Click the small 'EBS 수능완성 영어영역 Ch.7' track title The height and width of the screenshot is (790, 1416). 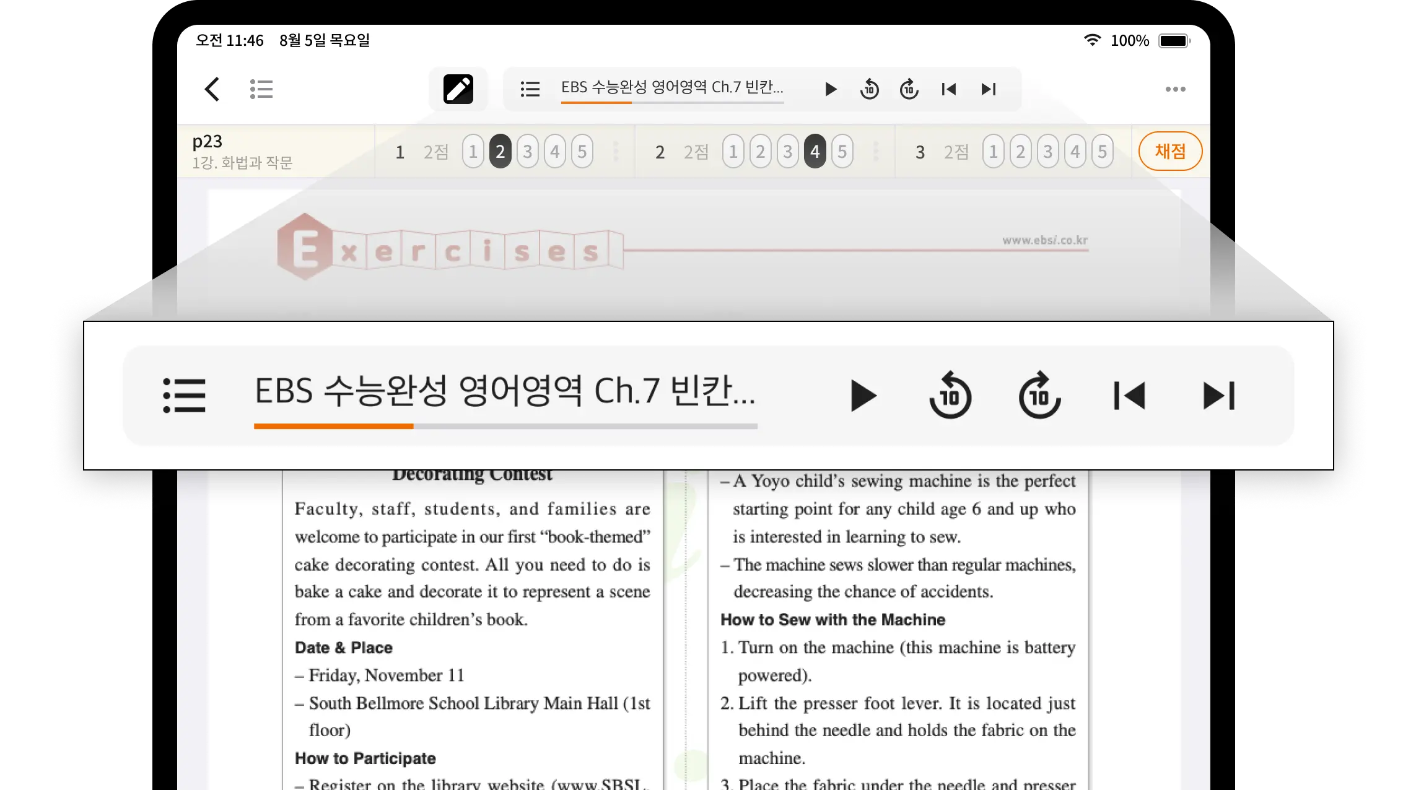672,87
